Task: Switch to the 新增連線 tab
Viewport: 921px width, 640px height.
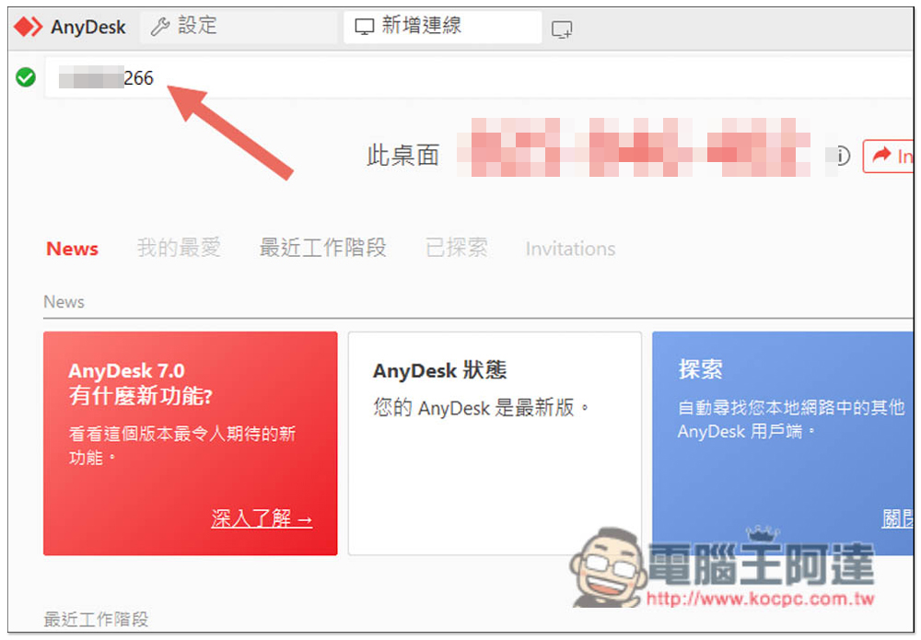Action: [442, 27]
